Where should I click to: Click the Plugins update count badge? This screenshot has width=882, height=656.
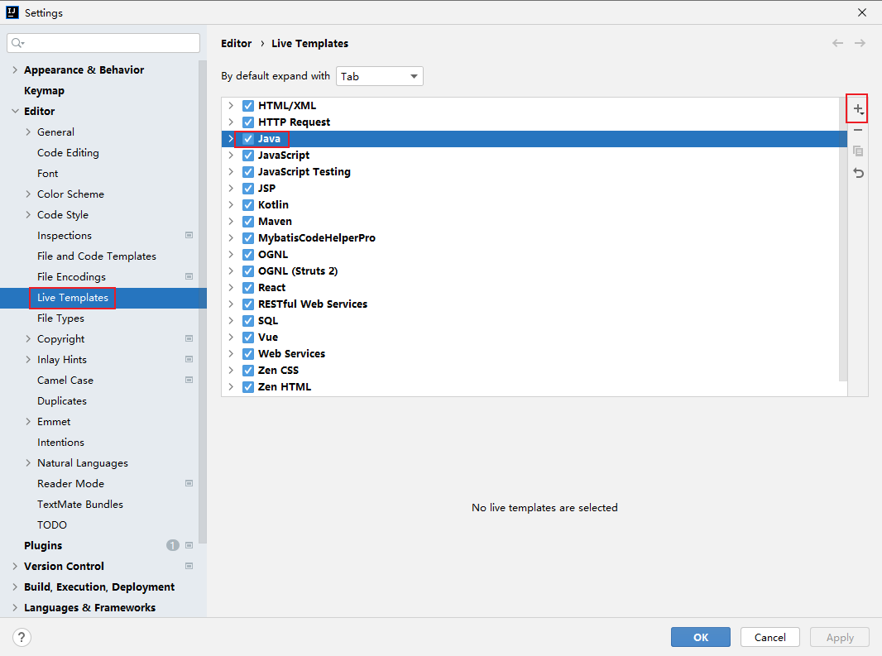click(173, 545)
